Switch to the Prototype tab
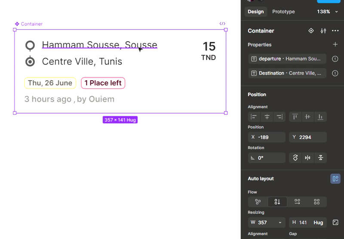The image size is (344, 239). 283,12
